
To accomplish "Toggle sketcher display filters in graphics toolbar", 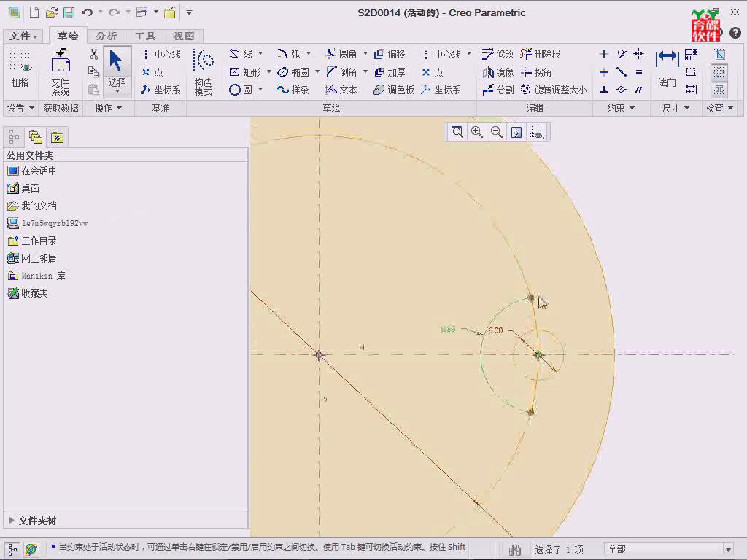I will point(536,132).
